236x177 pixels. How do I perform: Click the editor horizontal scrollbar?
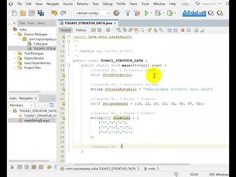[x=131, y=164]
